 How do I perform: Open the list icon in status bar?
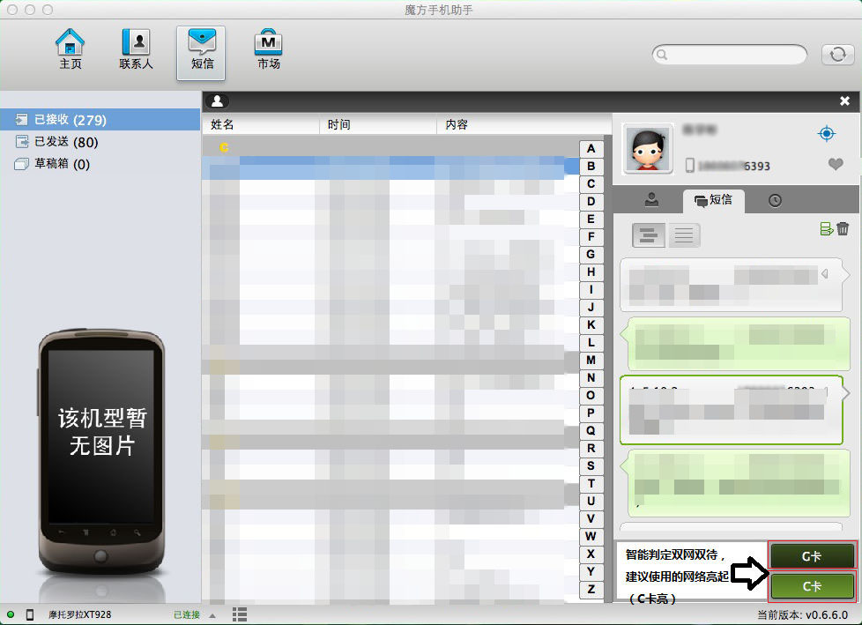click(239, 614)
